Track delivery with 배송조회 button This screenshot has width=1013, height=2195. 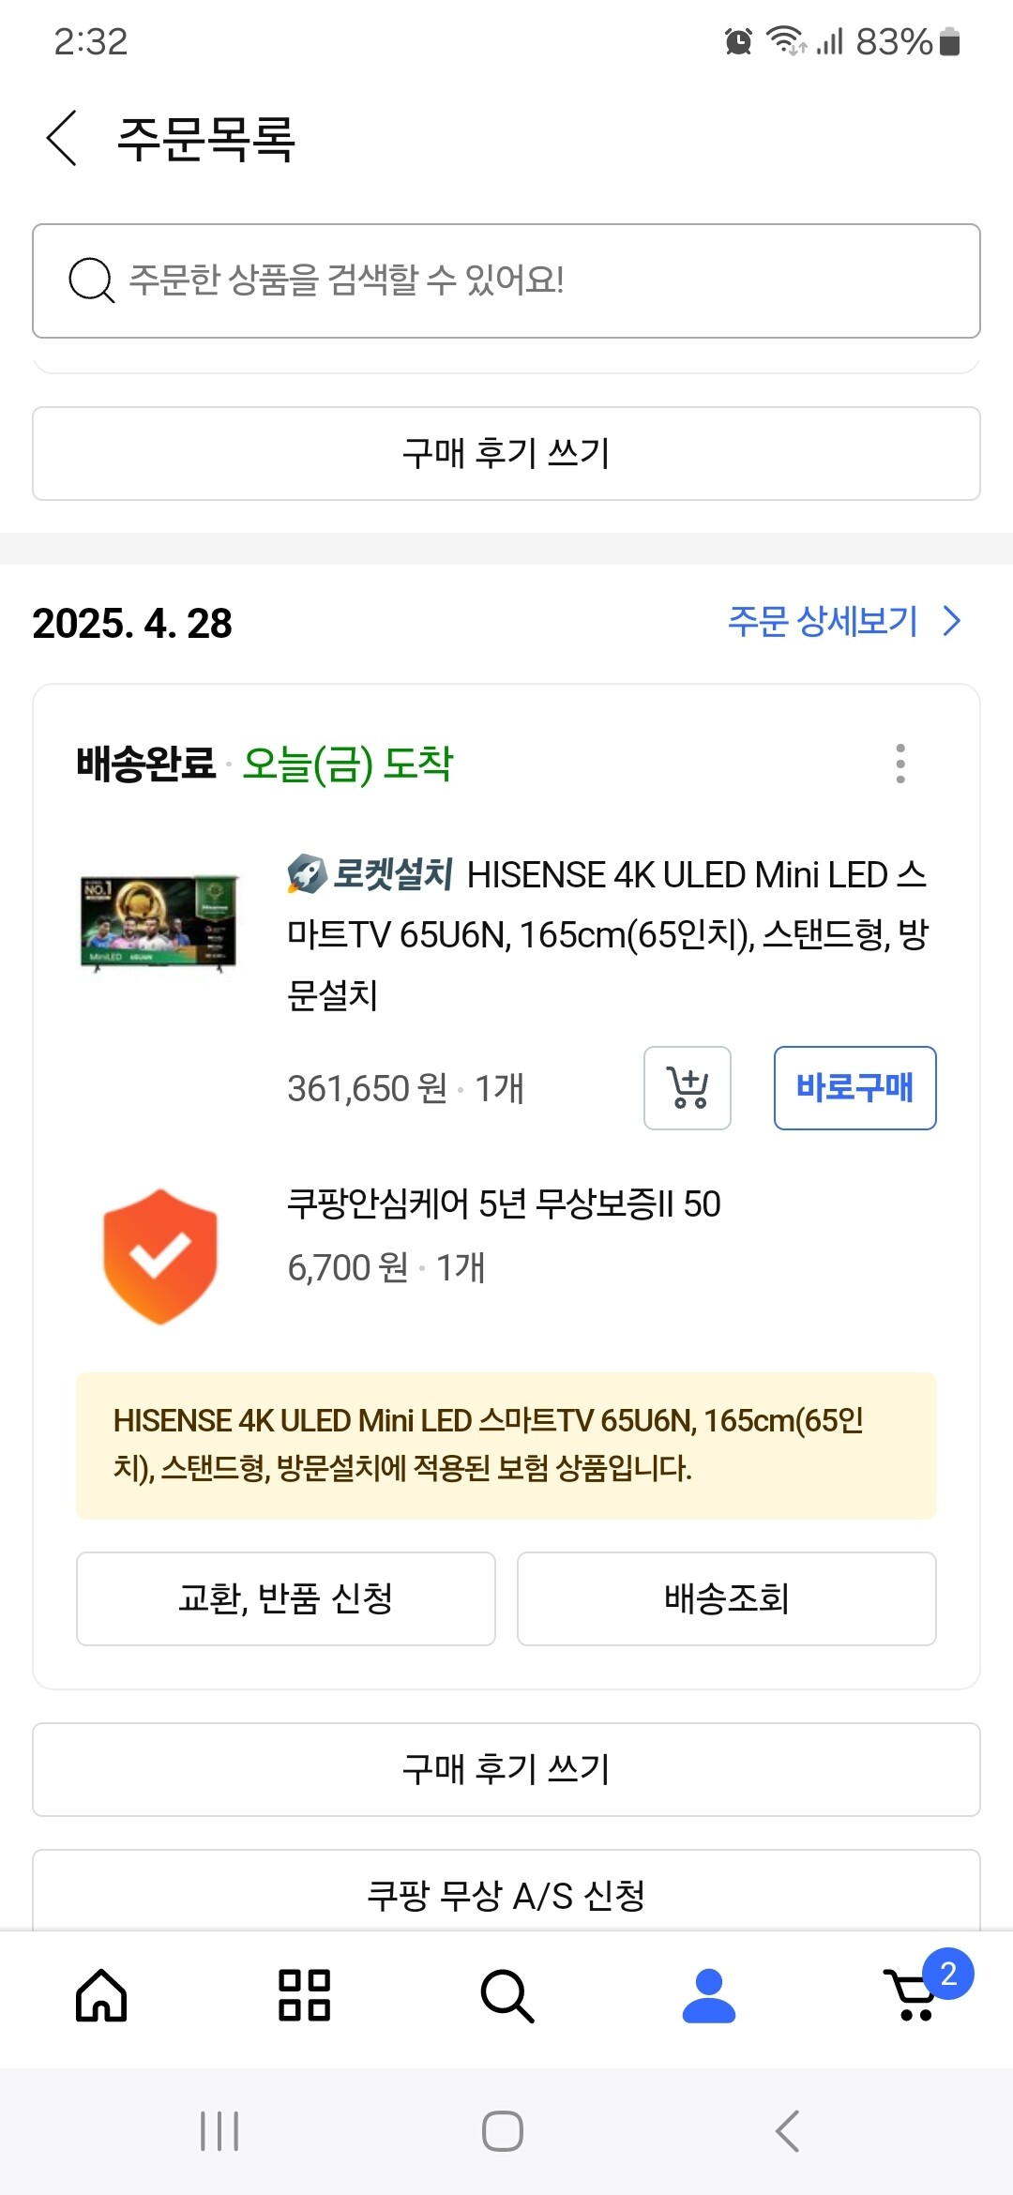click(727, 1598)
